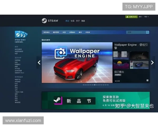Screen dimensions: 158x127
Task: Browse 模拟 genre in the sidebar
Action: pos(16,94)
